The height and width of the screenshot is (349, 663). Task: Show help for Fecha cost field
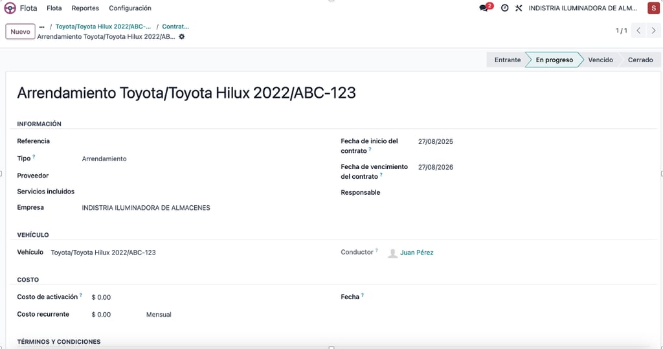pyautogui.click(x=363, y=295)
